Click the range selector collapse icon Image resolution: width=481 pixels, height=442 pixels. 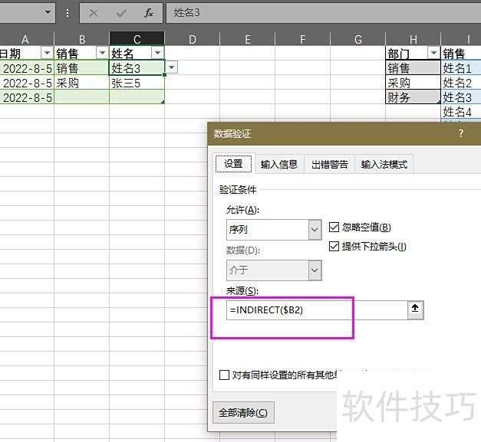tap(415, 309)
